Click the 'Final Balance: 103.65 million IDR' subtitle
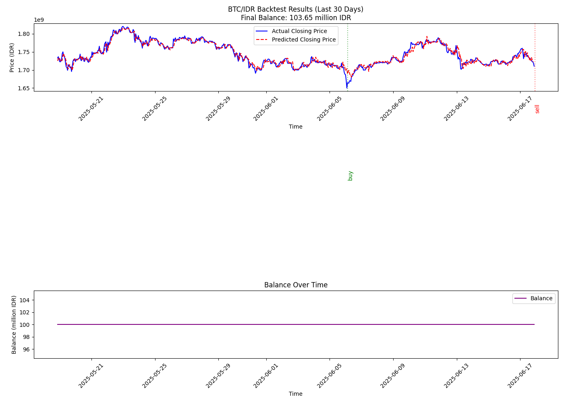 point(296,18)
